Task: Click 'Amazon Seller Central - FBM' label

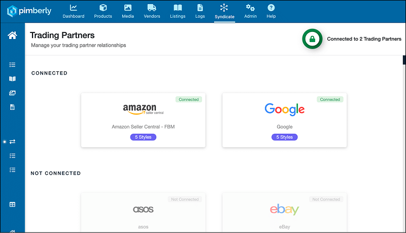Action: click(143, 127)
